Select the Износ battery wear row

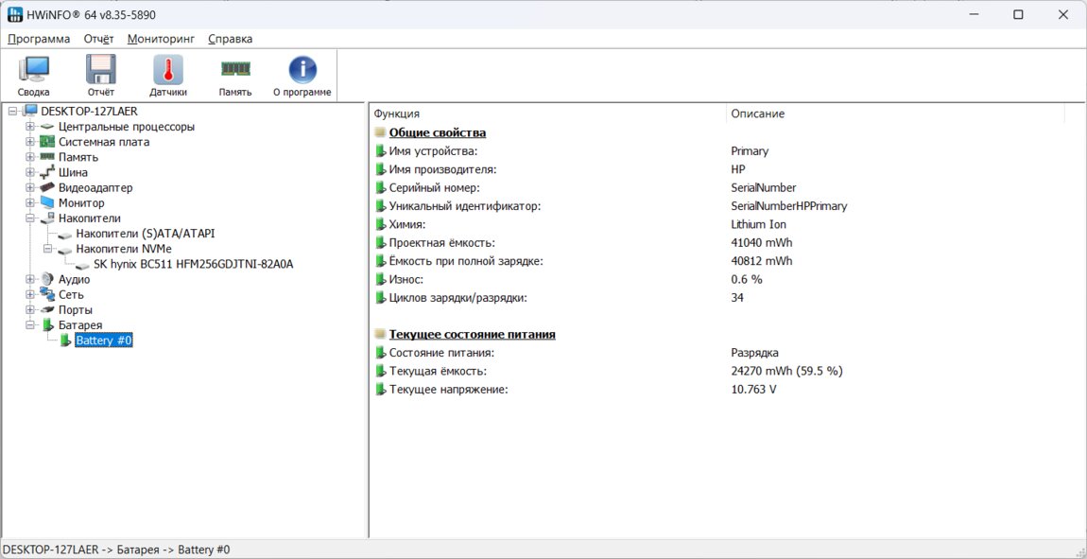[405, 280]
